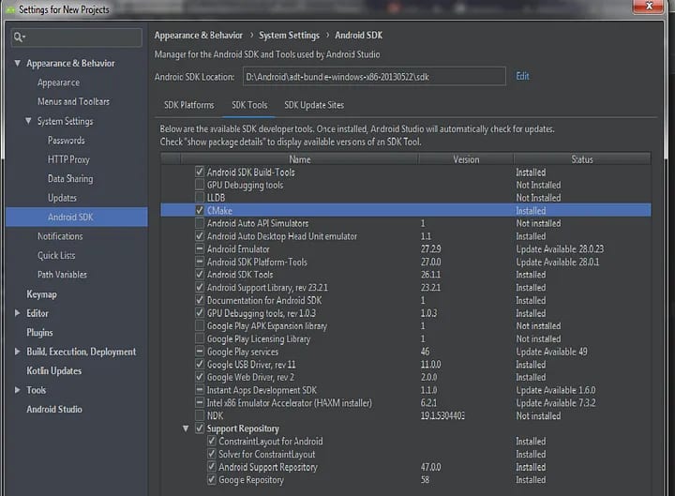Screen dimensions: 675x496
Task: Uncheck Solver for ConstraintLayout
Action: [x=211, y=454]
